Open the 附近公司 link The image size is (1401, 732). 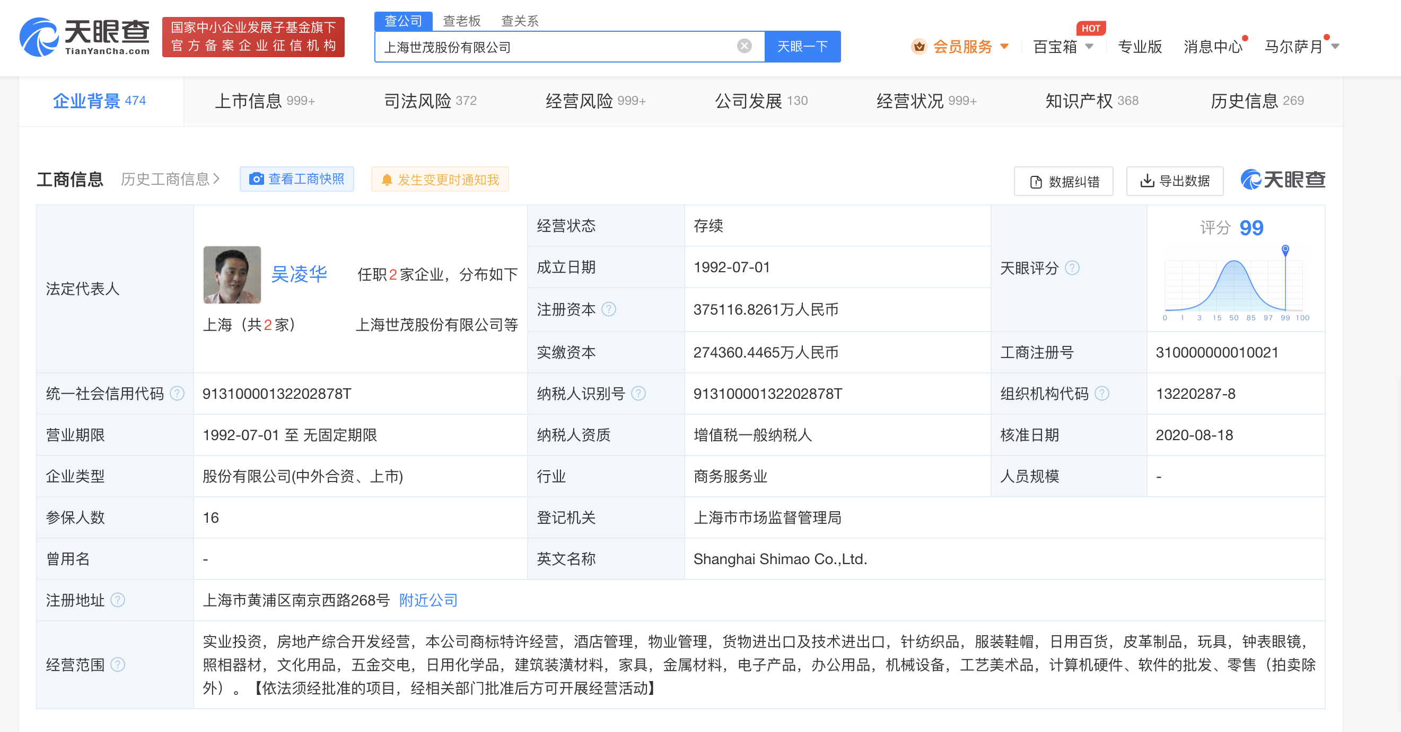(428, 600)
